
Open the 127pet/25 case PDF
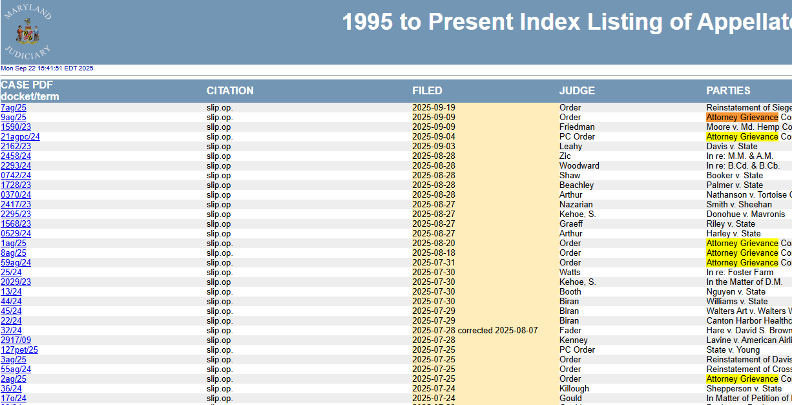point(19,350)
